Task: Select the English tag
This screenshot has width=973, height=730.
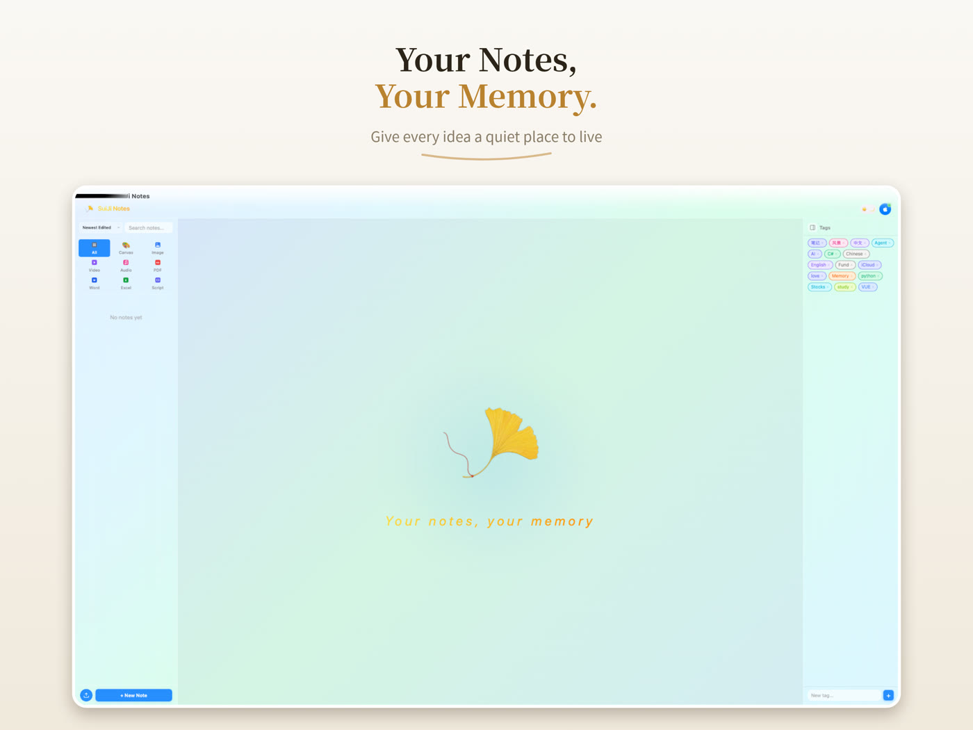Action: click(820, 265)
